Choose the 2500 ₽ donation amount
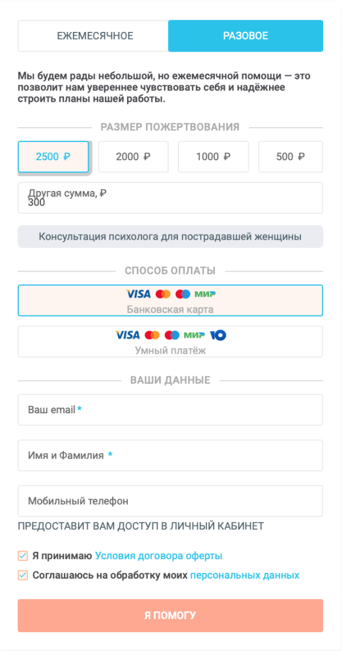The width and height of the screenshot is (342, 651). pos(53,157)
